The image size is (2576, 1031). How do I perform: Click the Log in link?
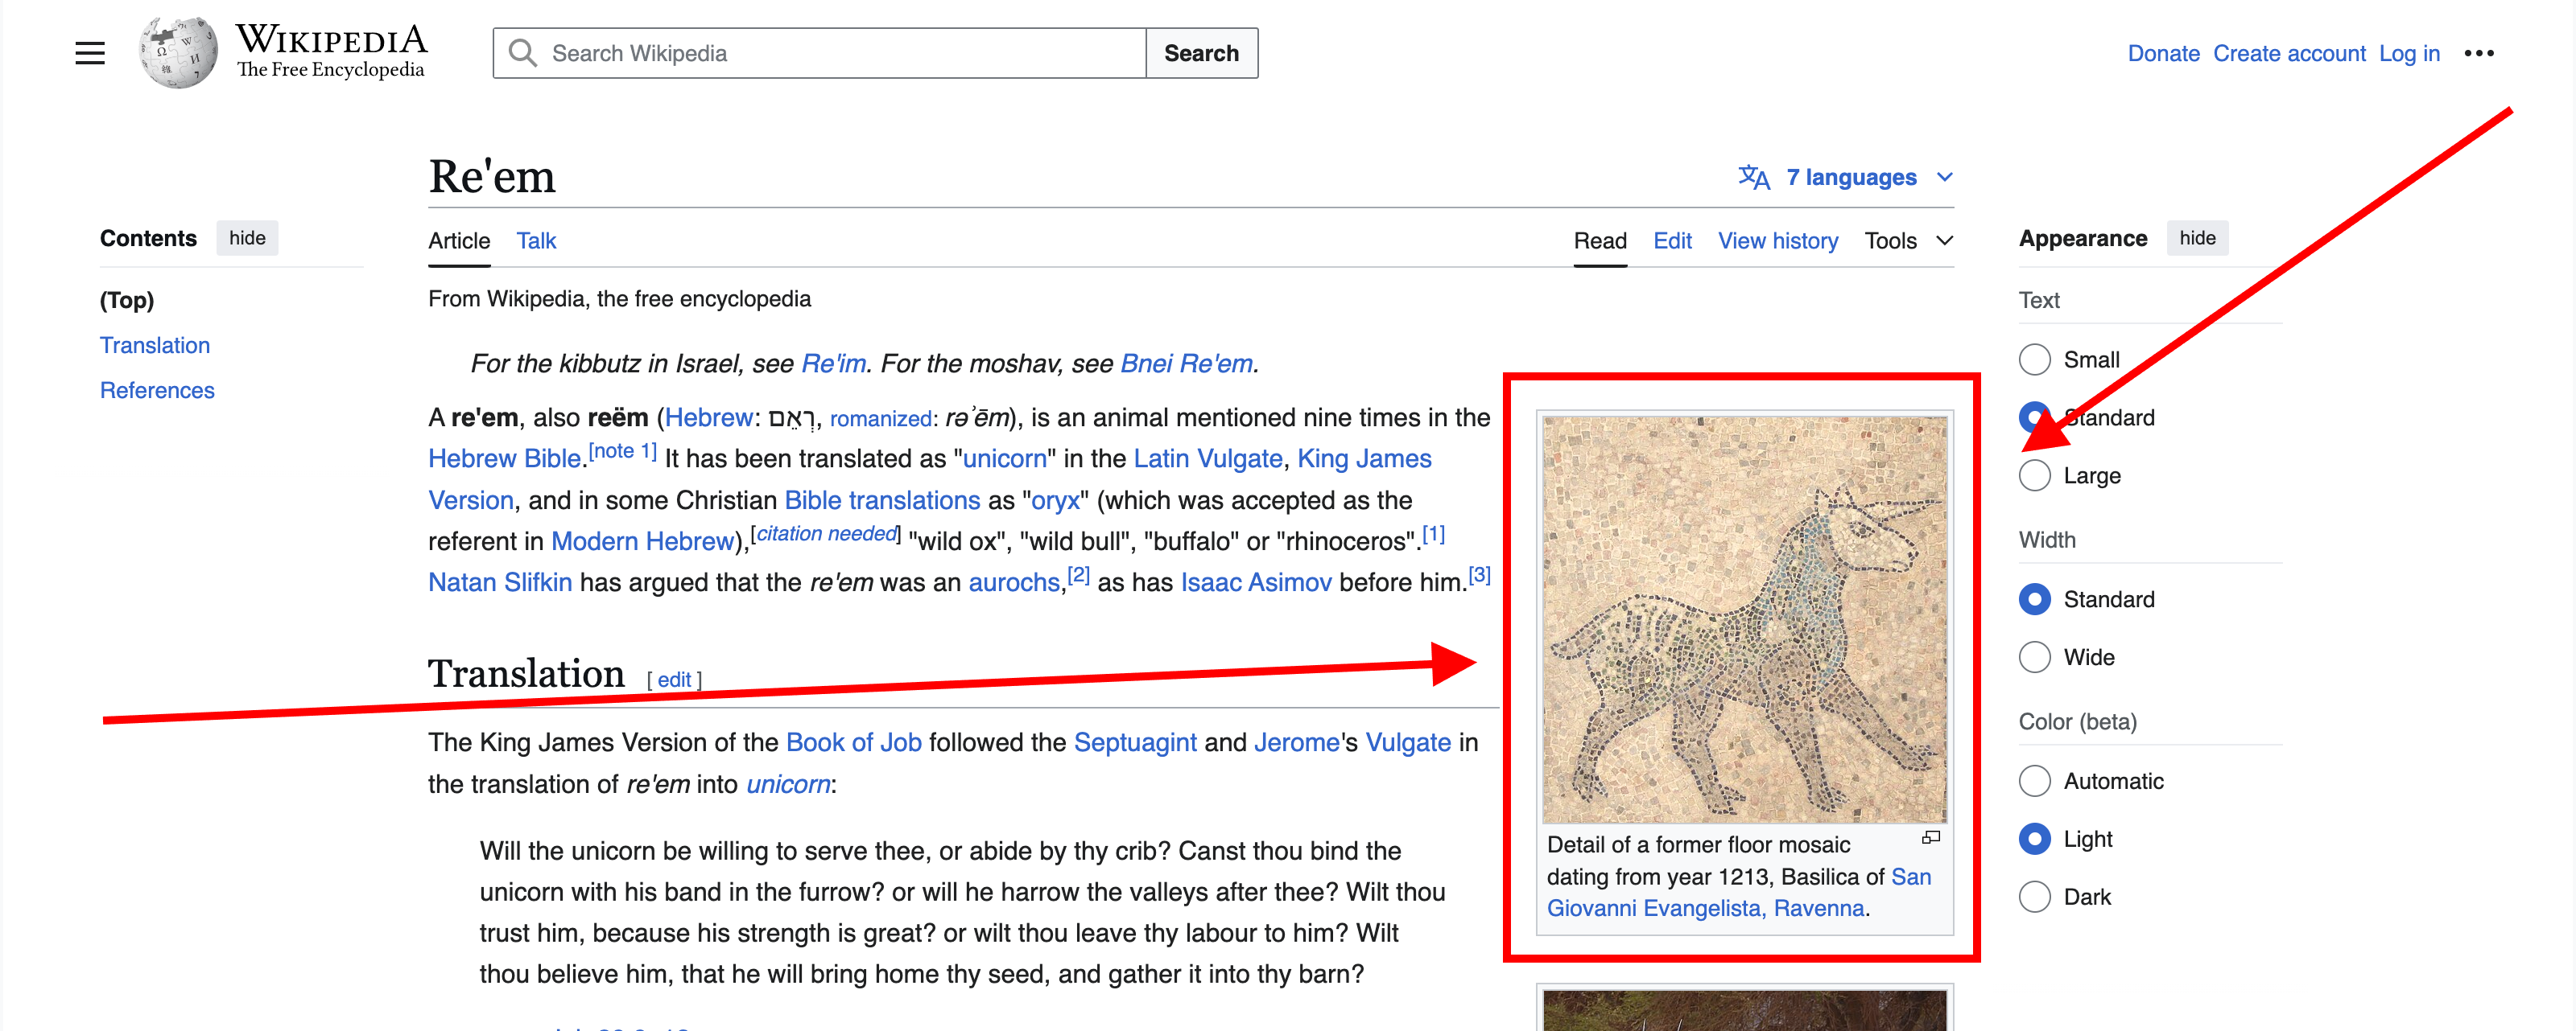point(2409,53)
